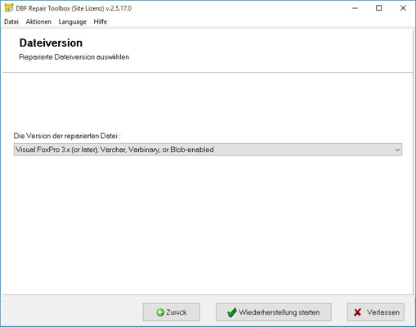The height and width of the screenshot is (327, 416).
Task: Minimize the DBF Repair Toolbox window
Action: coord(355,8)
